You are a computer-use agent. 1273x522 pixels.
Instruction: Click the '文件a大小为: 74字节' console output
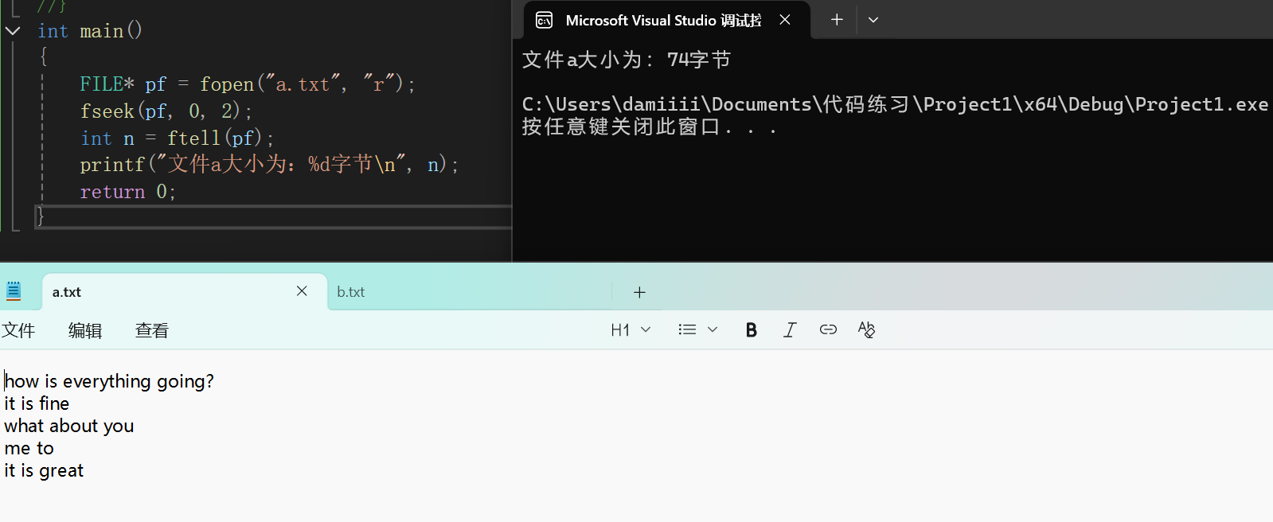(627, 60)
